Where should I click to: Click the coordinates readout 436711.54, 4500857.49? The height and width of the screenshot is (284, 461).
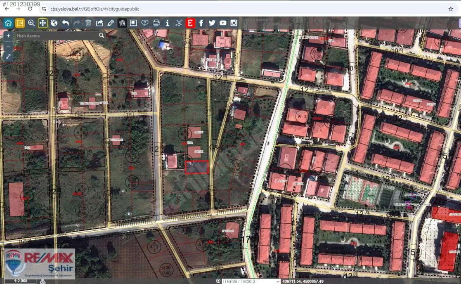tap(303, 282)
